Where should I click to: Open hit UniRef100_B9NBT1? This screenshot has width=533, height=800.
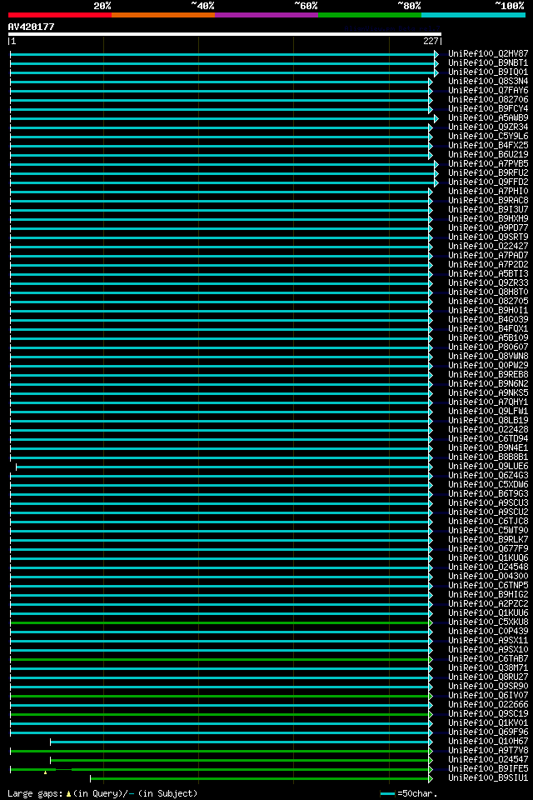tap(488, 62)
